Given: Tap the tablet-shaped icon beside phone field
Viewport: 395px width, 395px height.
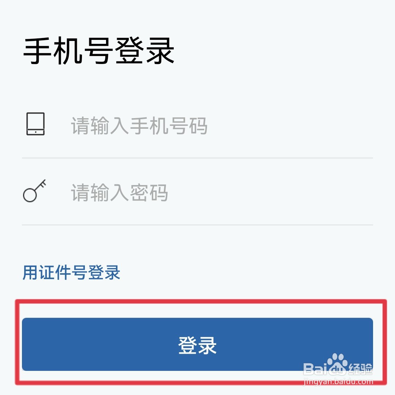Looking at the screenshot, I should click(x=35, y=124).
